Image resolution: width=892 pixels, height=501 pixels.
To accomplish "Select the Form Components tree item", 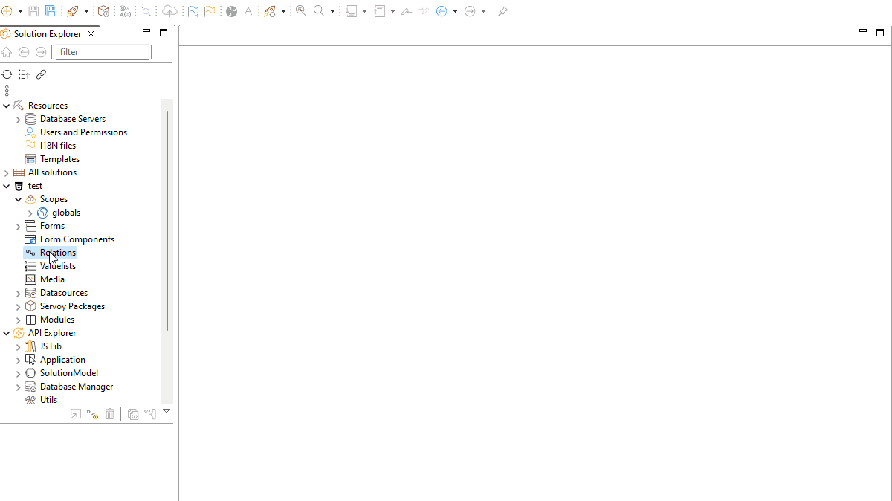I will tap(77, 239).
